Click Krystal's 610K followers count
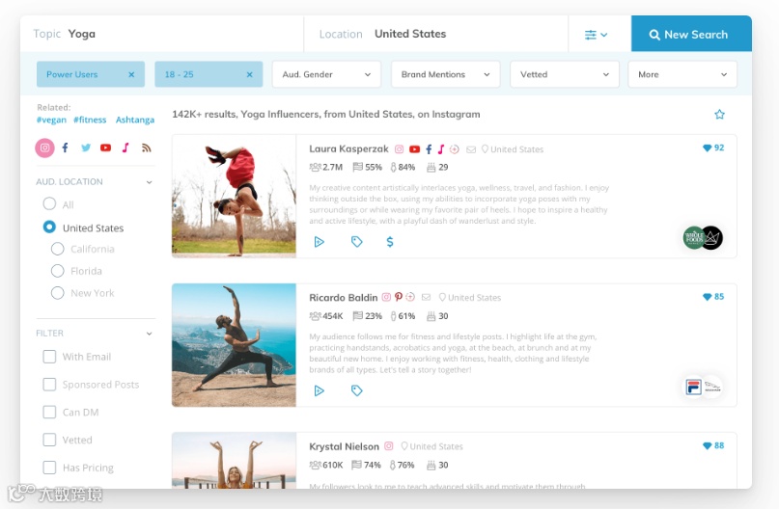The image size is (779, 509). click(326, 465)
